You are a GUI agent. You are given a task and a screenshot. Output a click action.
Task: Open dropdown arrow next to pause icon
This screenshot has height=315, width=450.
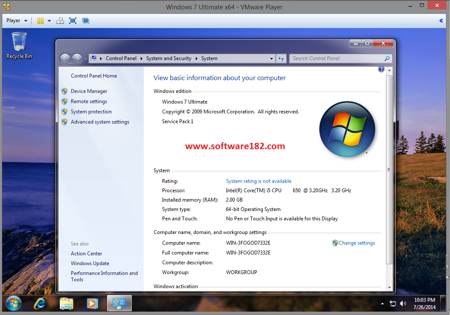point(49,20)
